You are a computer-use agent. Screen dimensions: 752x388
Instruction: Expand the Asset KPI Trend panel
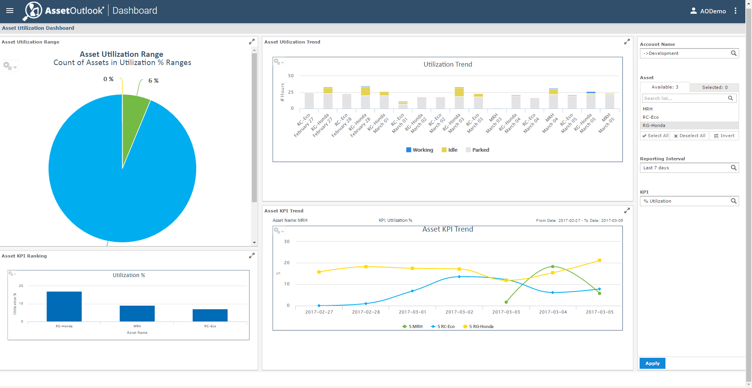coord(627,210)
